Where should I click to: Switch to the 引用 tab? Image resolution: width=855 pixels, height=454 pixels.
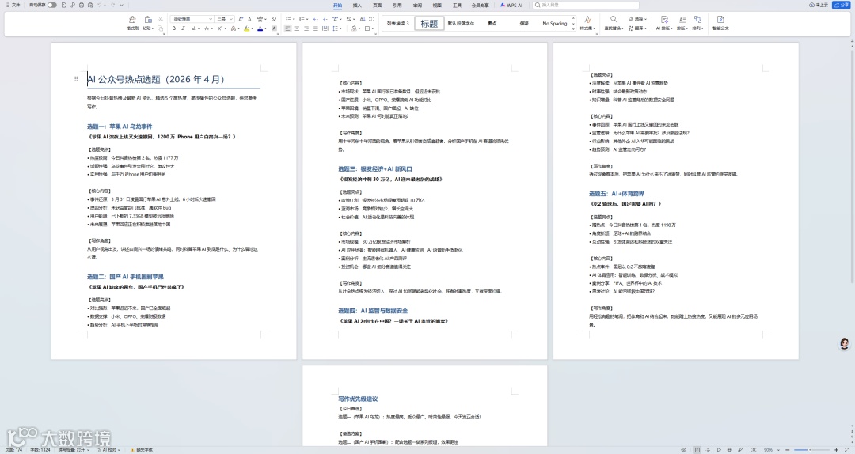[397, 6]
